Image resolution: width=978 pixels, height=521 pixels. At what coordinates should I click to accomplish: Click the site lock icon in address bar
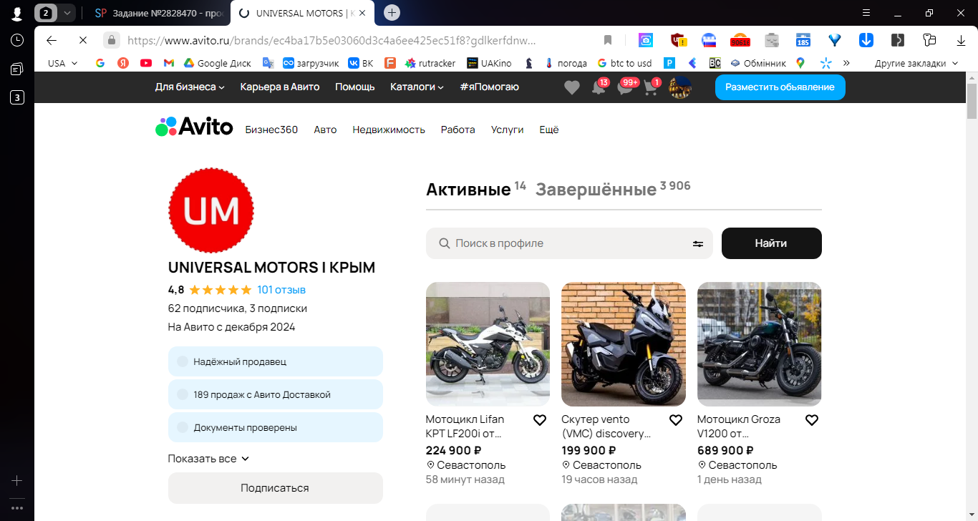[111, 40]
